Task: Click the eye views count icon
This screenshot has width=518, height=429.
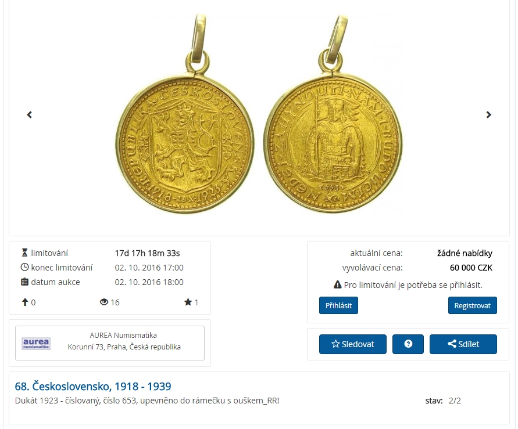Action: [x=104, y=302]
